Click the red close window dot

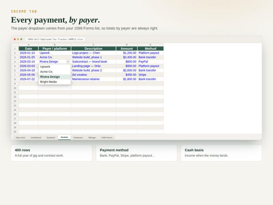click(15, 39)
